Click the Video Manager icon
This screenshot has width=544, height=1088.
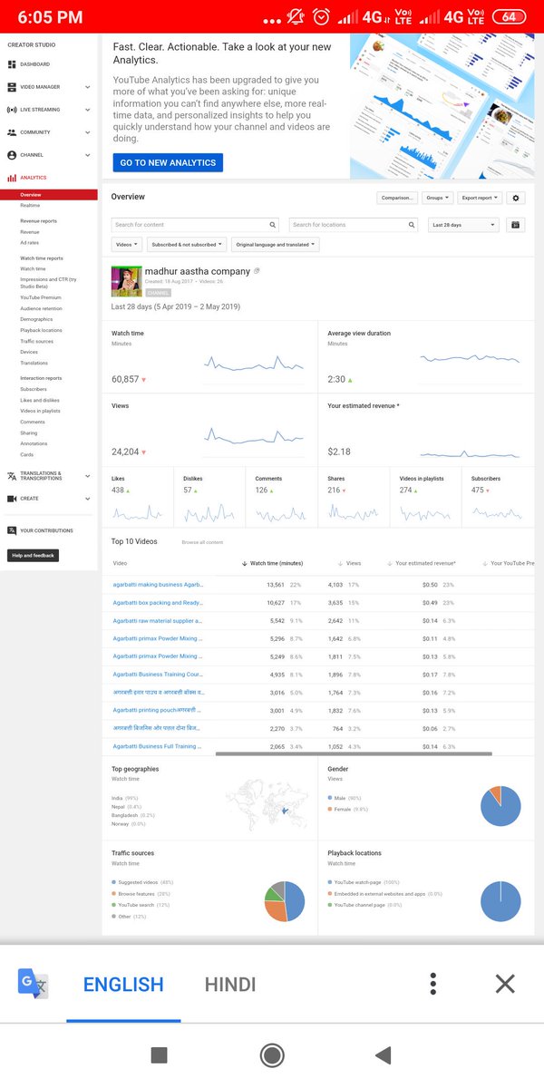[x=12, y=87]
